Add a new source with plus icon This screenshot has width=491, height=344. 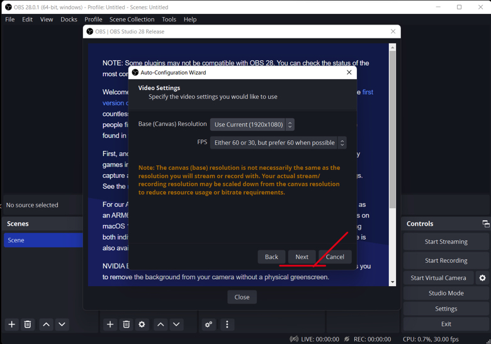(110, 325)
